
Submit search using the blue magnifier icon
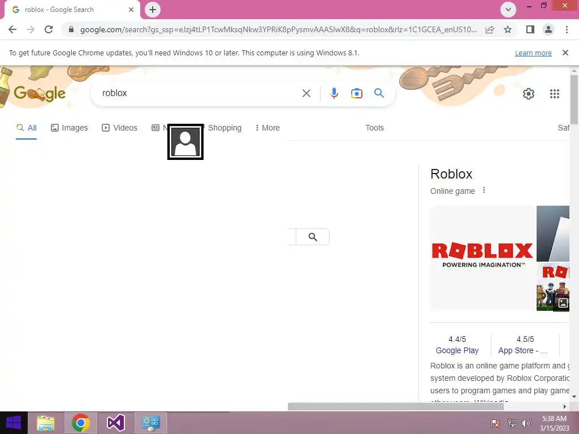[379, 93]
